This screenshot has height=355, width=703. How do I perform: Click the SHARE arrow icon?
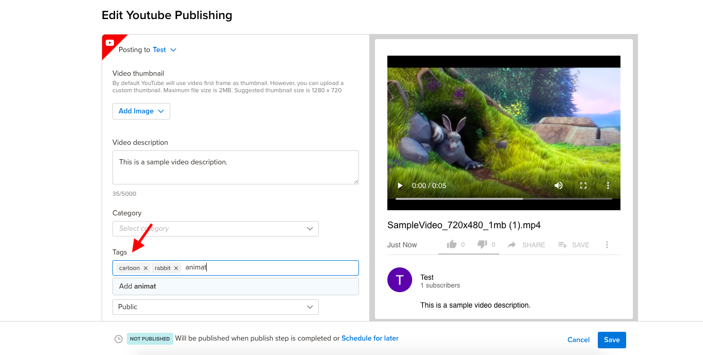(512, 245)
